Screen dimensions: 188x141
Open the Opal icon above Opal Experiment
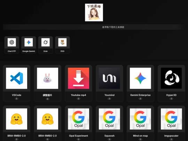pos(78,119)
